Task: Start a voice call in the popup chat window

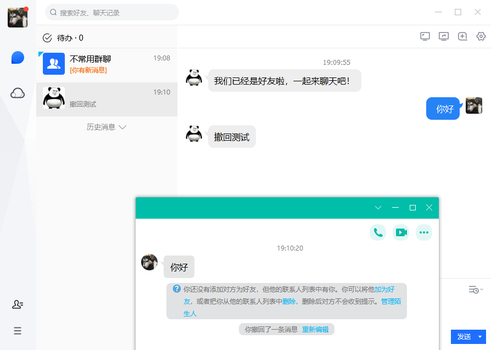Action: click(378, 232)
